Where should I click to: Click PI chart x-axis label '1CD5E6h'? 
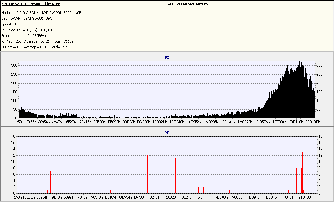coord(262,122)
